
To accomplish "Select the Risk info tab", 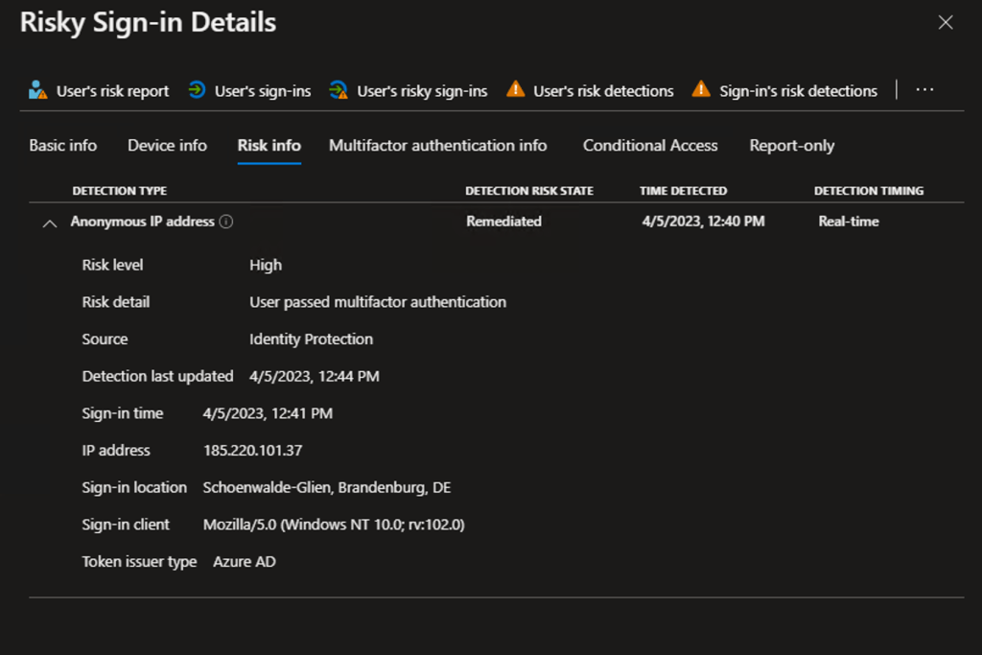I will [x=269, y=146].
